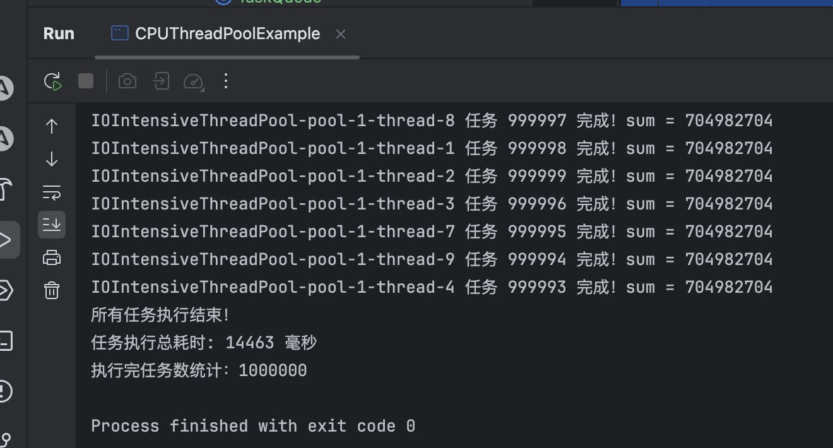Viewport: 833px width, 448px height.
Task: Open the Run tool window sidebar icon
Action: point(6,240)
